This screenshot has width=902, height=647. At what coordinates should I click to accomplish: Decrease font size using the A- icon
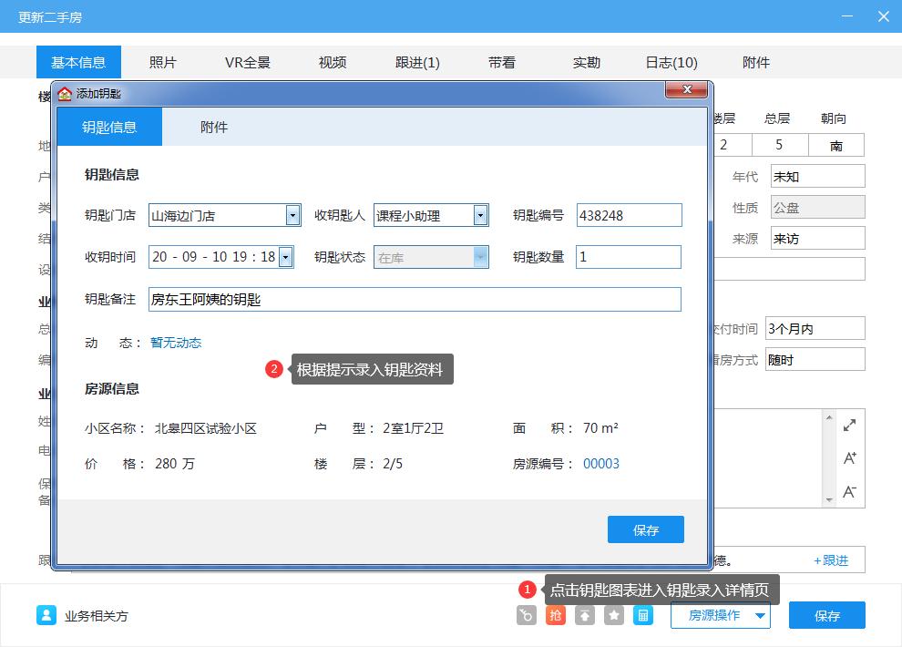(x=849, y=490)
